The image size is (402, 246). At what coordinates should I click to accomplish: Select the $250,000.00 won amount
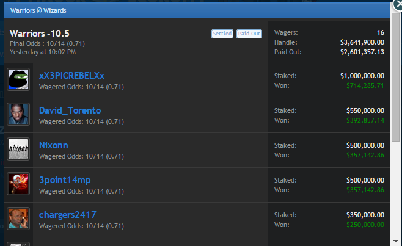click(x=365, y=225)
